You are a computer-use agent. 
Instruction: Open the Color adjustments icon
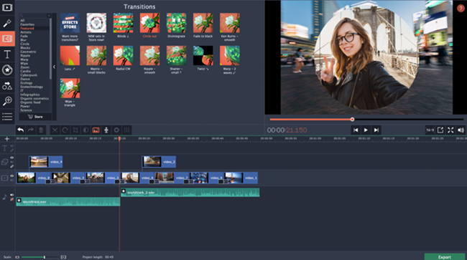(85, 130)
